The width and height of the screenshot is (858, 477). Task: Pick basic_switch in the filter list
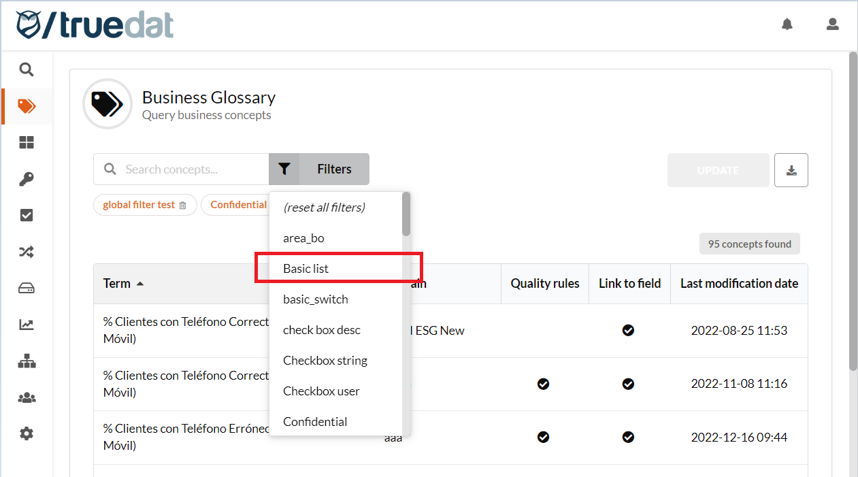coord(316,299)
